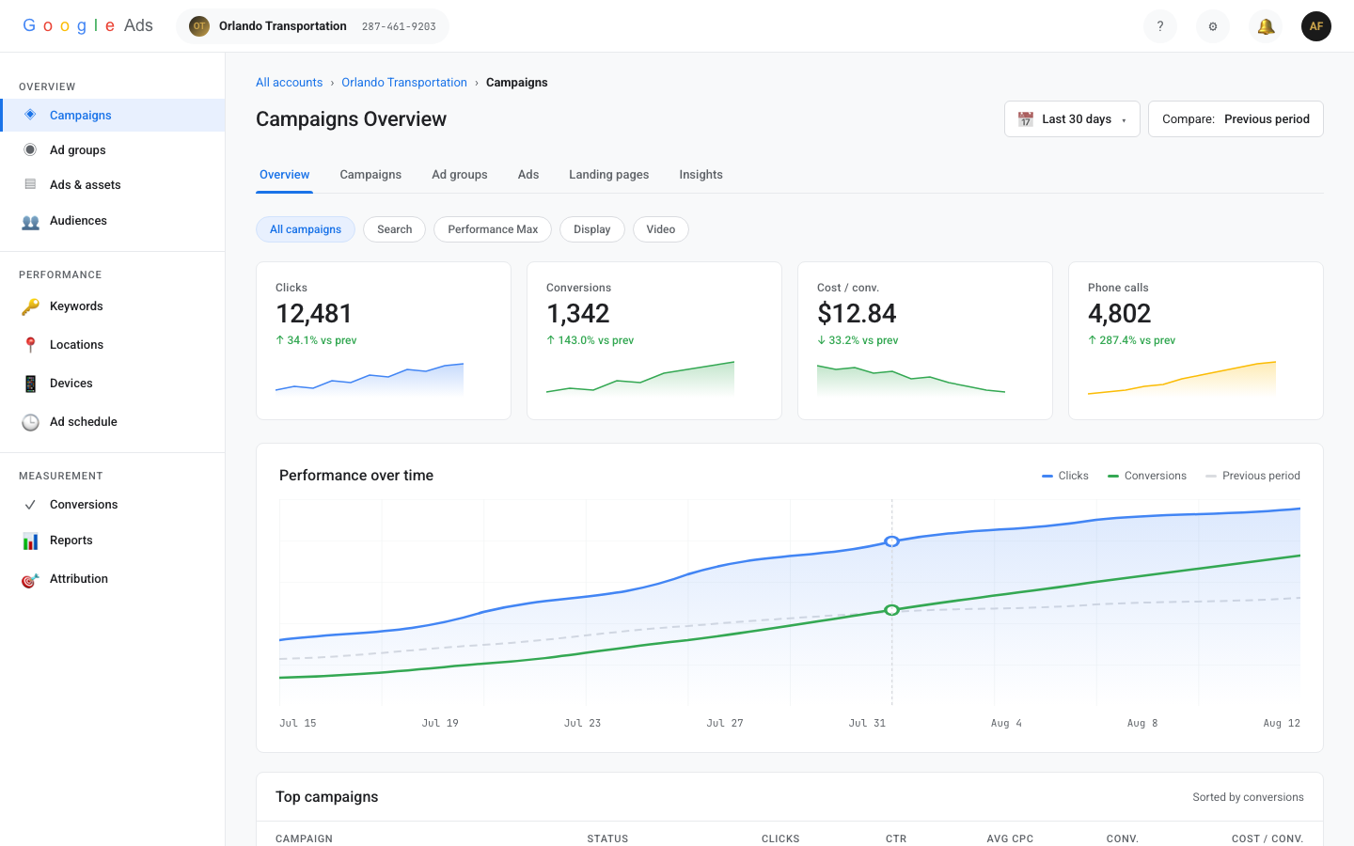Screen dimensions: 1354x846
Task: Open the Compare Previous period selector
Action: [1236, 119]
